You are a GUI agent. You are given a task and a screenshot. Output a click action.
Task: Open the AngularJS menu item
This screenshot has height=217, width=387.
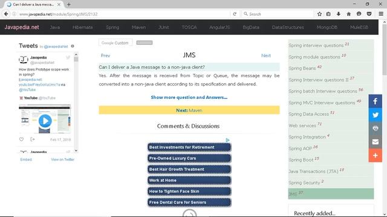pyautogui.click(x=220, y=27)
